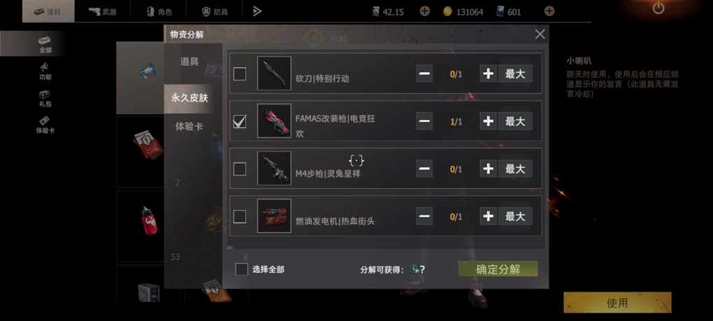Uncheck the FAMAS改装枪 checkbox
The width and height of the screenshot is (713, 321).
click(240, 121)
